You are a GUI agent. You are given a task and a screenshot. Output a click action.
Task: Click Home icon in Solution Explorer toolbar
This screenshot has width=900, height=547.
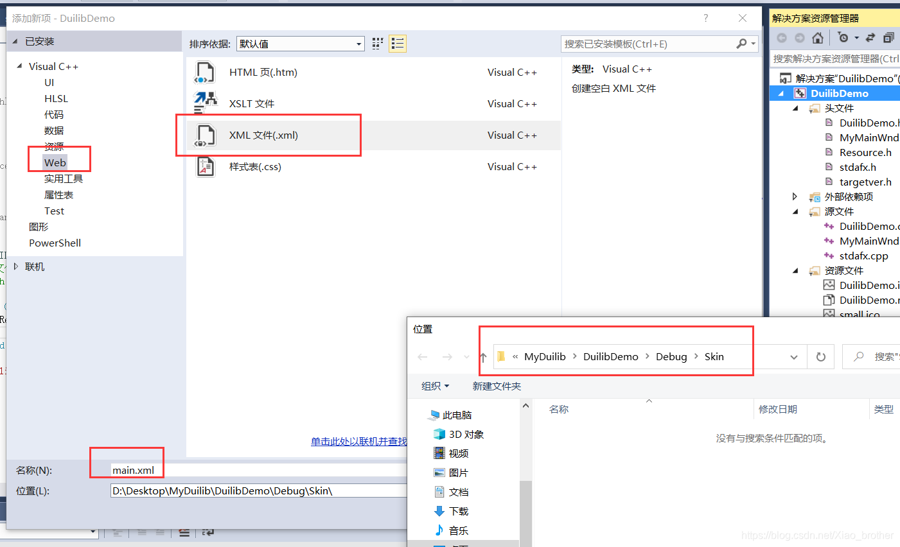818,38
